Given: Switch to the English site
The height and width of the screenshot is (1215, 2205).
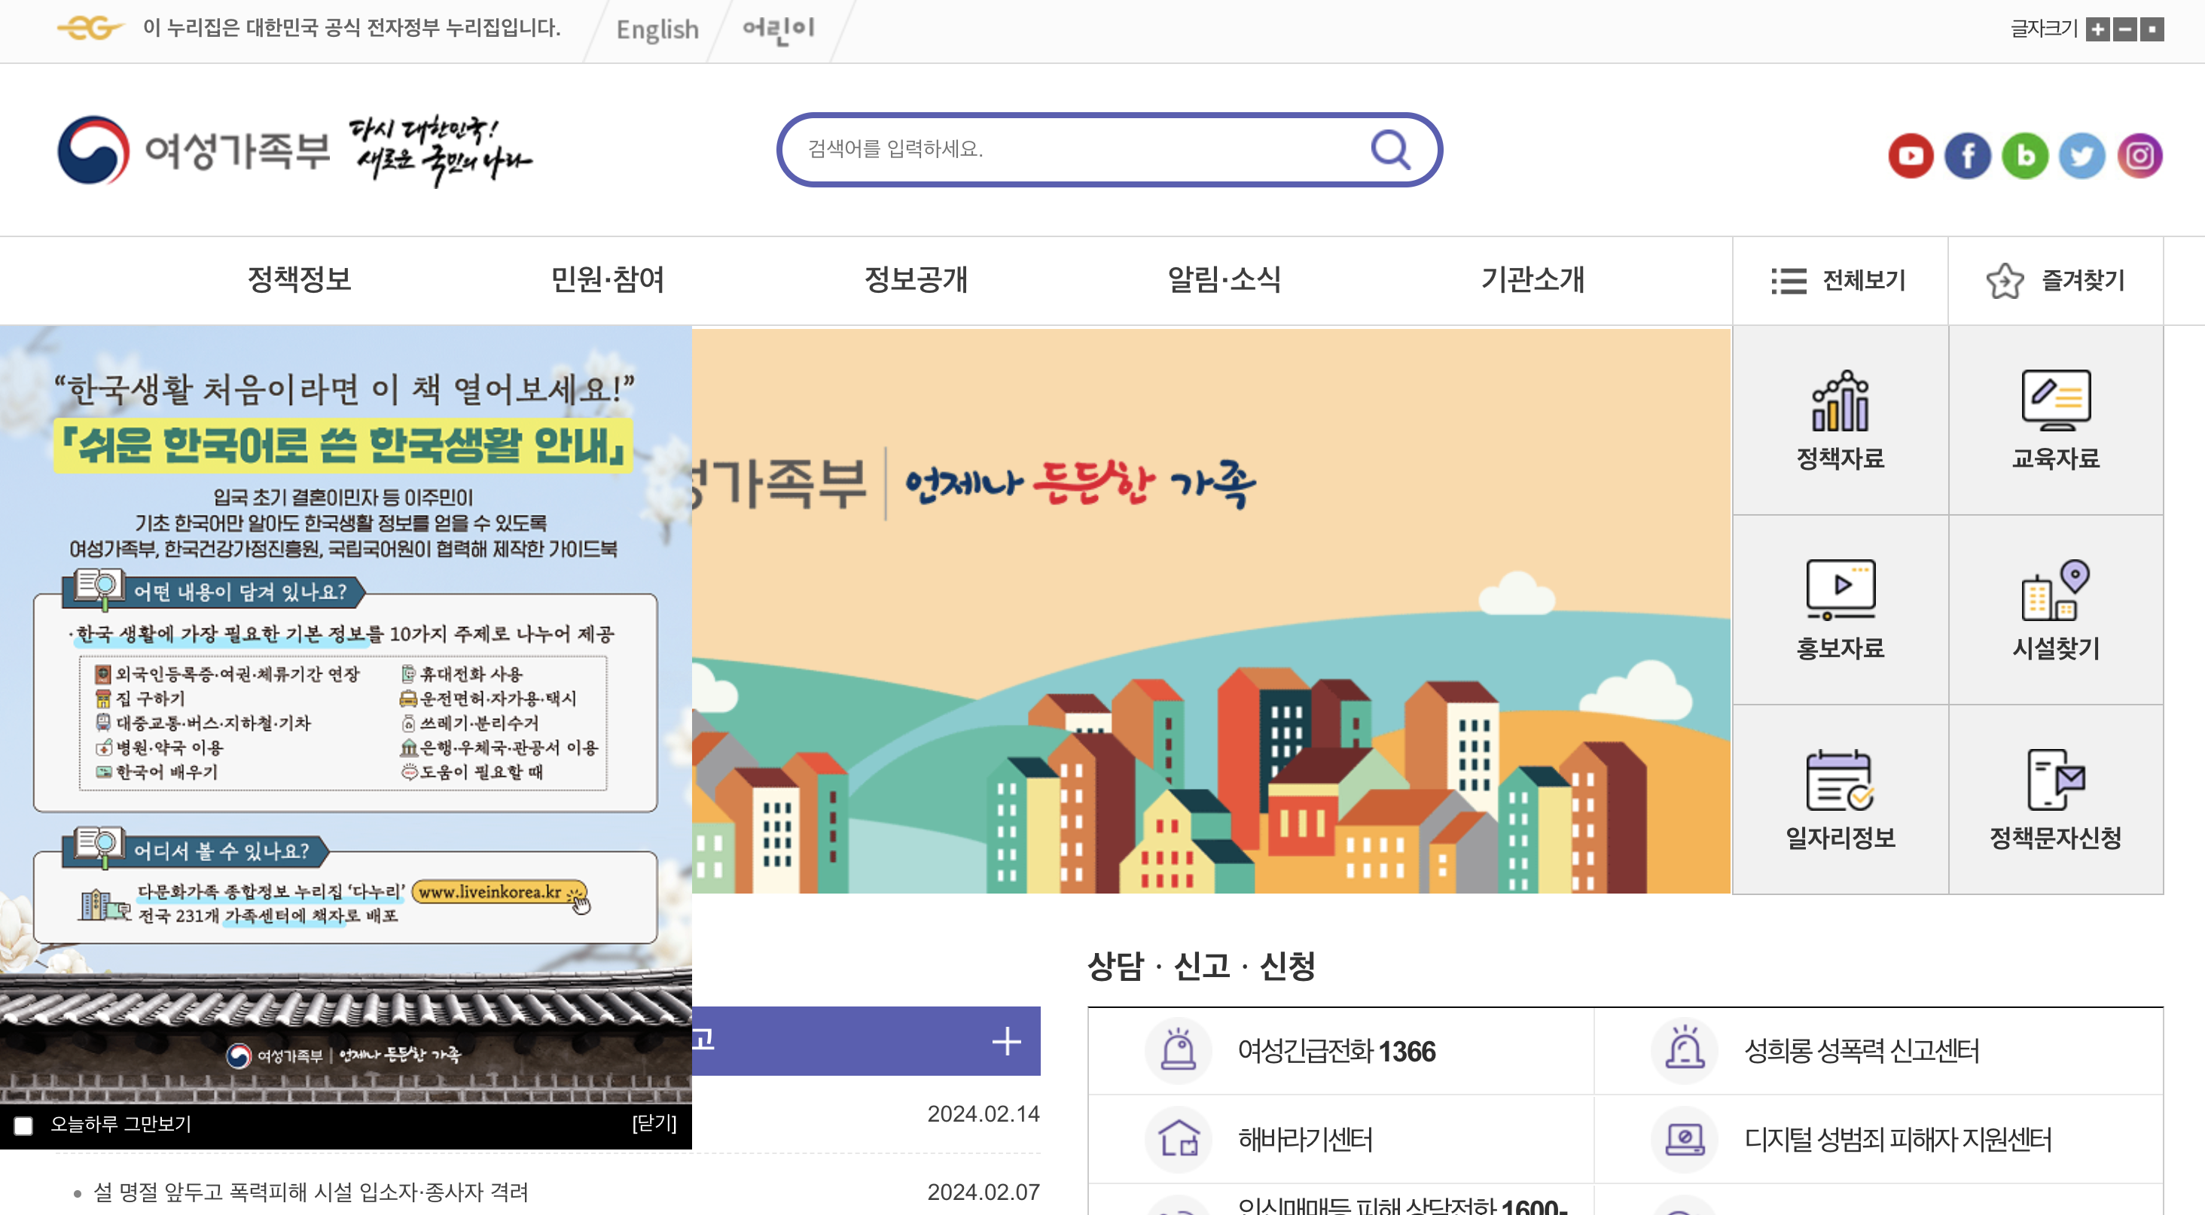Looking at the screenshot, I should tap(657, 30).
